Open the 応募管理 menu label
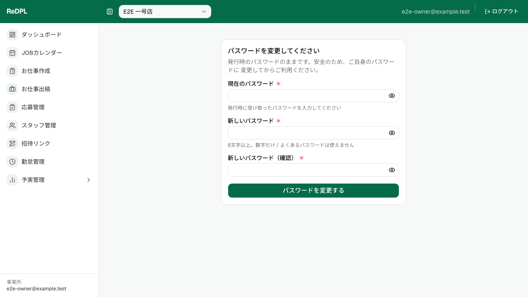The width and height of the screenshot is (528, 297). [x=33, y=107]
